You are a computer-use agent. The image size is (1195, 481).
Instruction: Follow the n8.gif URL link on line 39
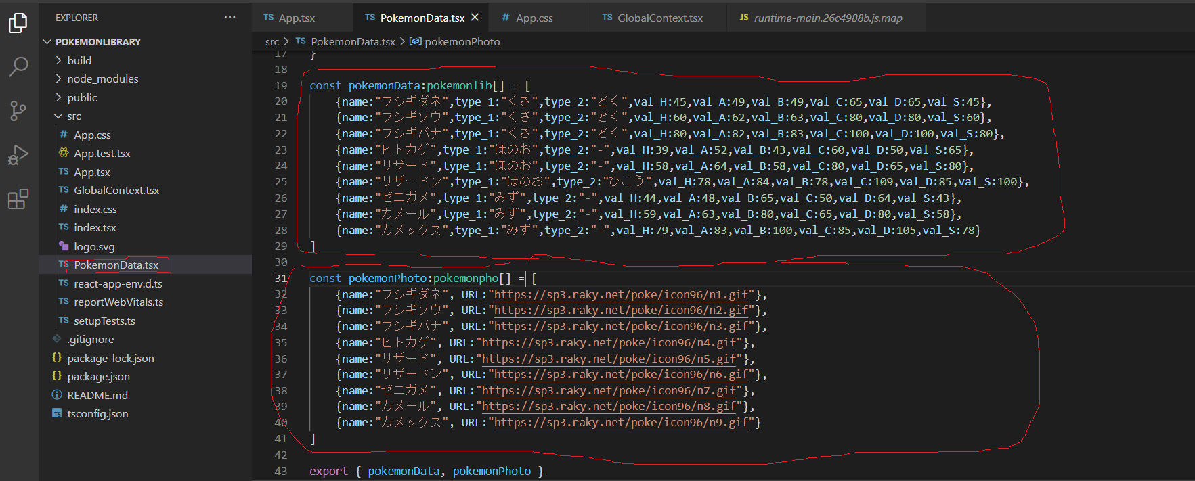coord(609,407)
